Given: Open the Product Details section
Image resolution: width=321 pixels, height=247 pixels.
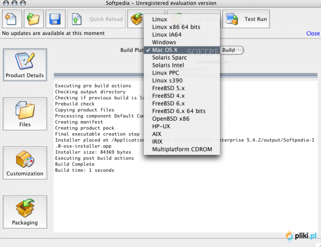Looking at the screenshot, I should pos(25,65).
